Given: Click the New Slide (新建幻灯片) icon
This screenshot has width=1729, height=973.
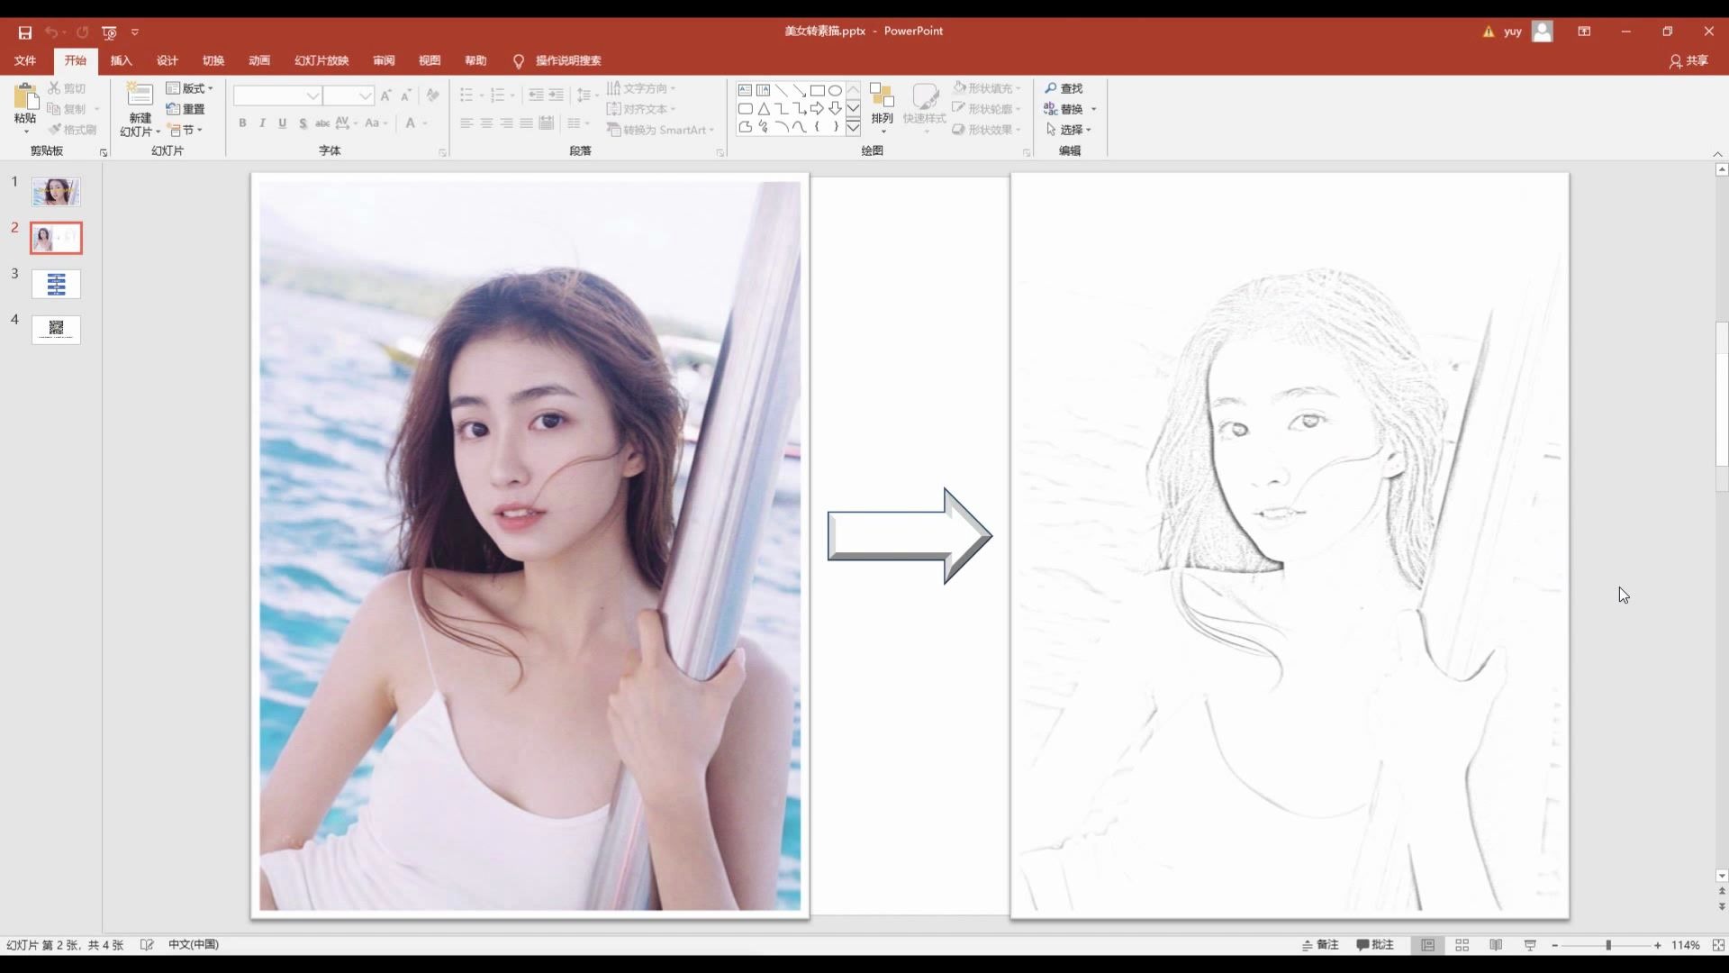Looking at the screenshot, I should (140, 97).
